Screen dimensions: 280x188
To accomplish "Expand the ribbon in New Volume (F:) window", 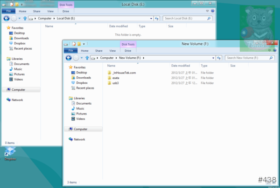I will click(270, 50).
